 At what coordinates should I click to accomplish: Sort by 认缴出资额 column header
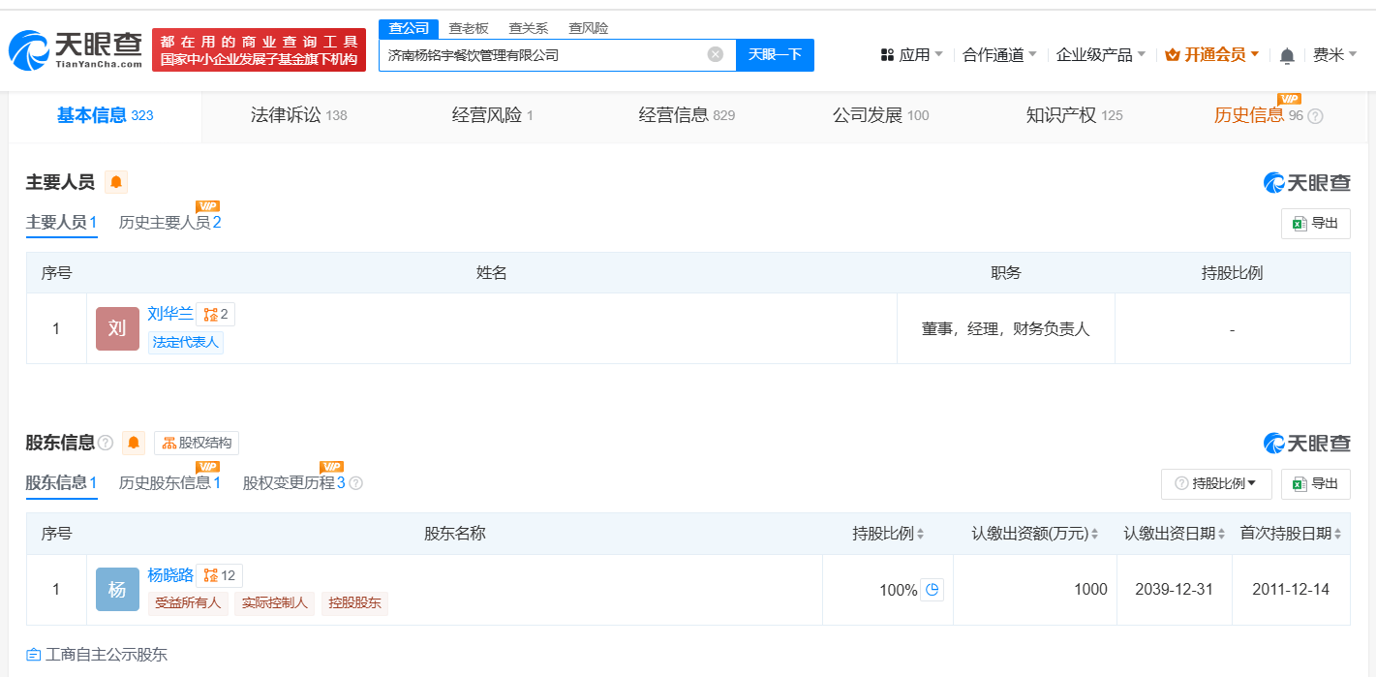coord(1036,534)
